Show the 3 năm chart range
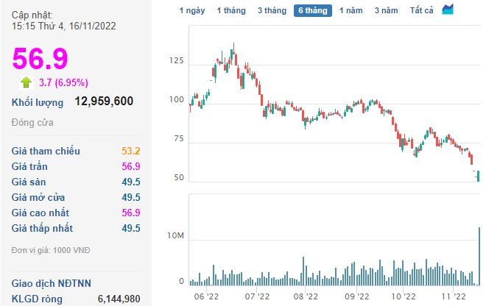The image size is (486, 306). click(386, 10)
